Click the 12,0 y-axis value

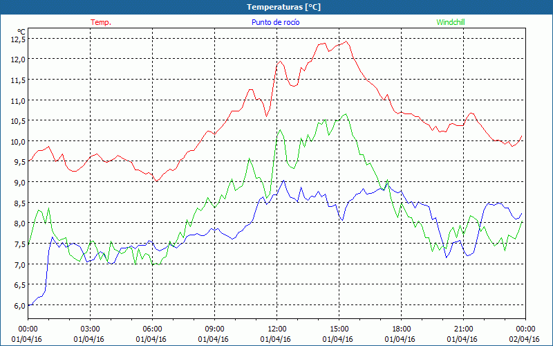18,60
